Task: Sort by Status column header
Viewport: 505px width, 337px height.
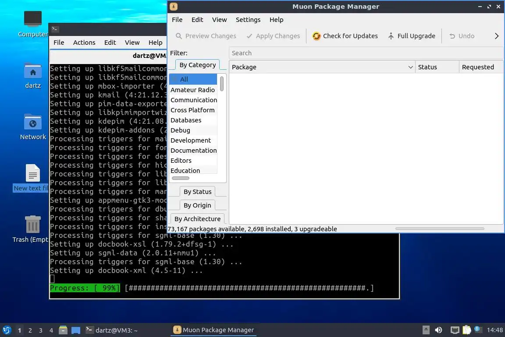Action: [437, 67]
